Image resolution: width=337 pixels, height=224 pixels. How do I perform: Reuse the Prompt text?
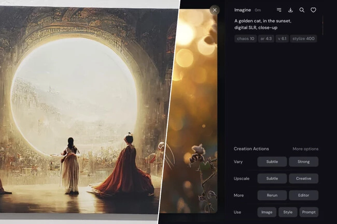pyautogui.click(x=309, y=212)
